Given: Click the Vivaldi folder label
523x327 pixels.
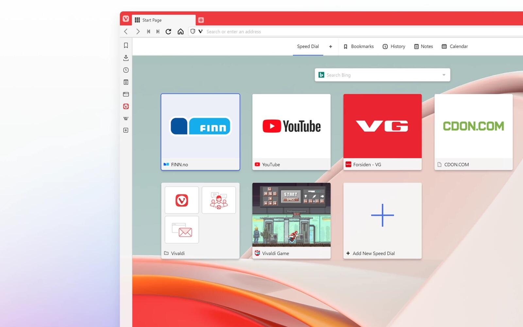Looking at the screenshot, I should [x=178, y=253].
